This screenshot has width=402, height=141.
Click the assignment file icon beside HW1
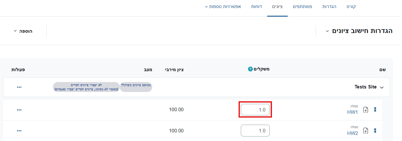366,110
